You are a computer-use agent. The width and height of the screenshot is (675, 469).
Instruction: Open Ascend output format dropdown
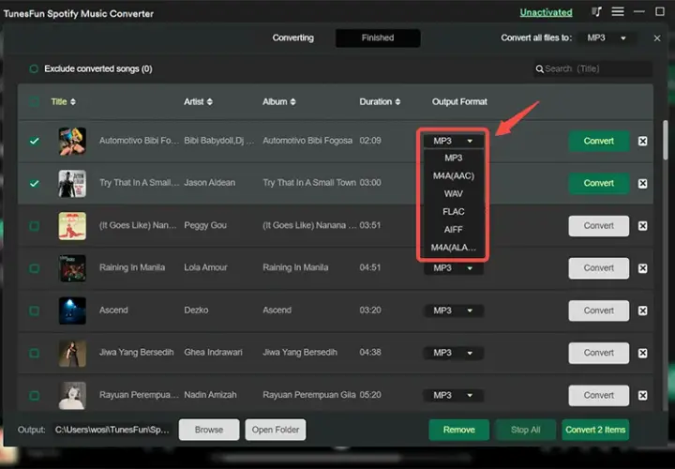point(454,310)
